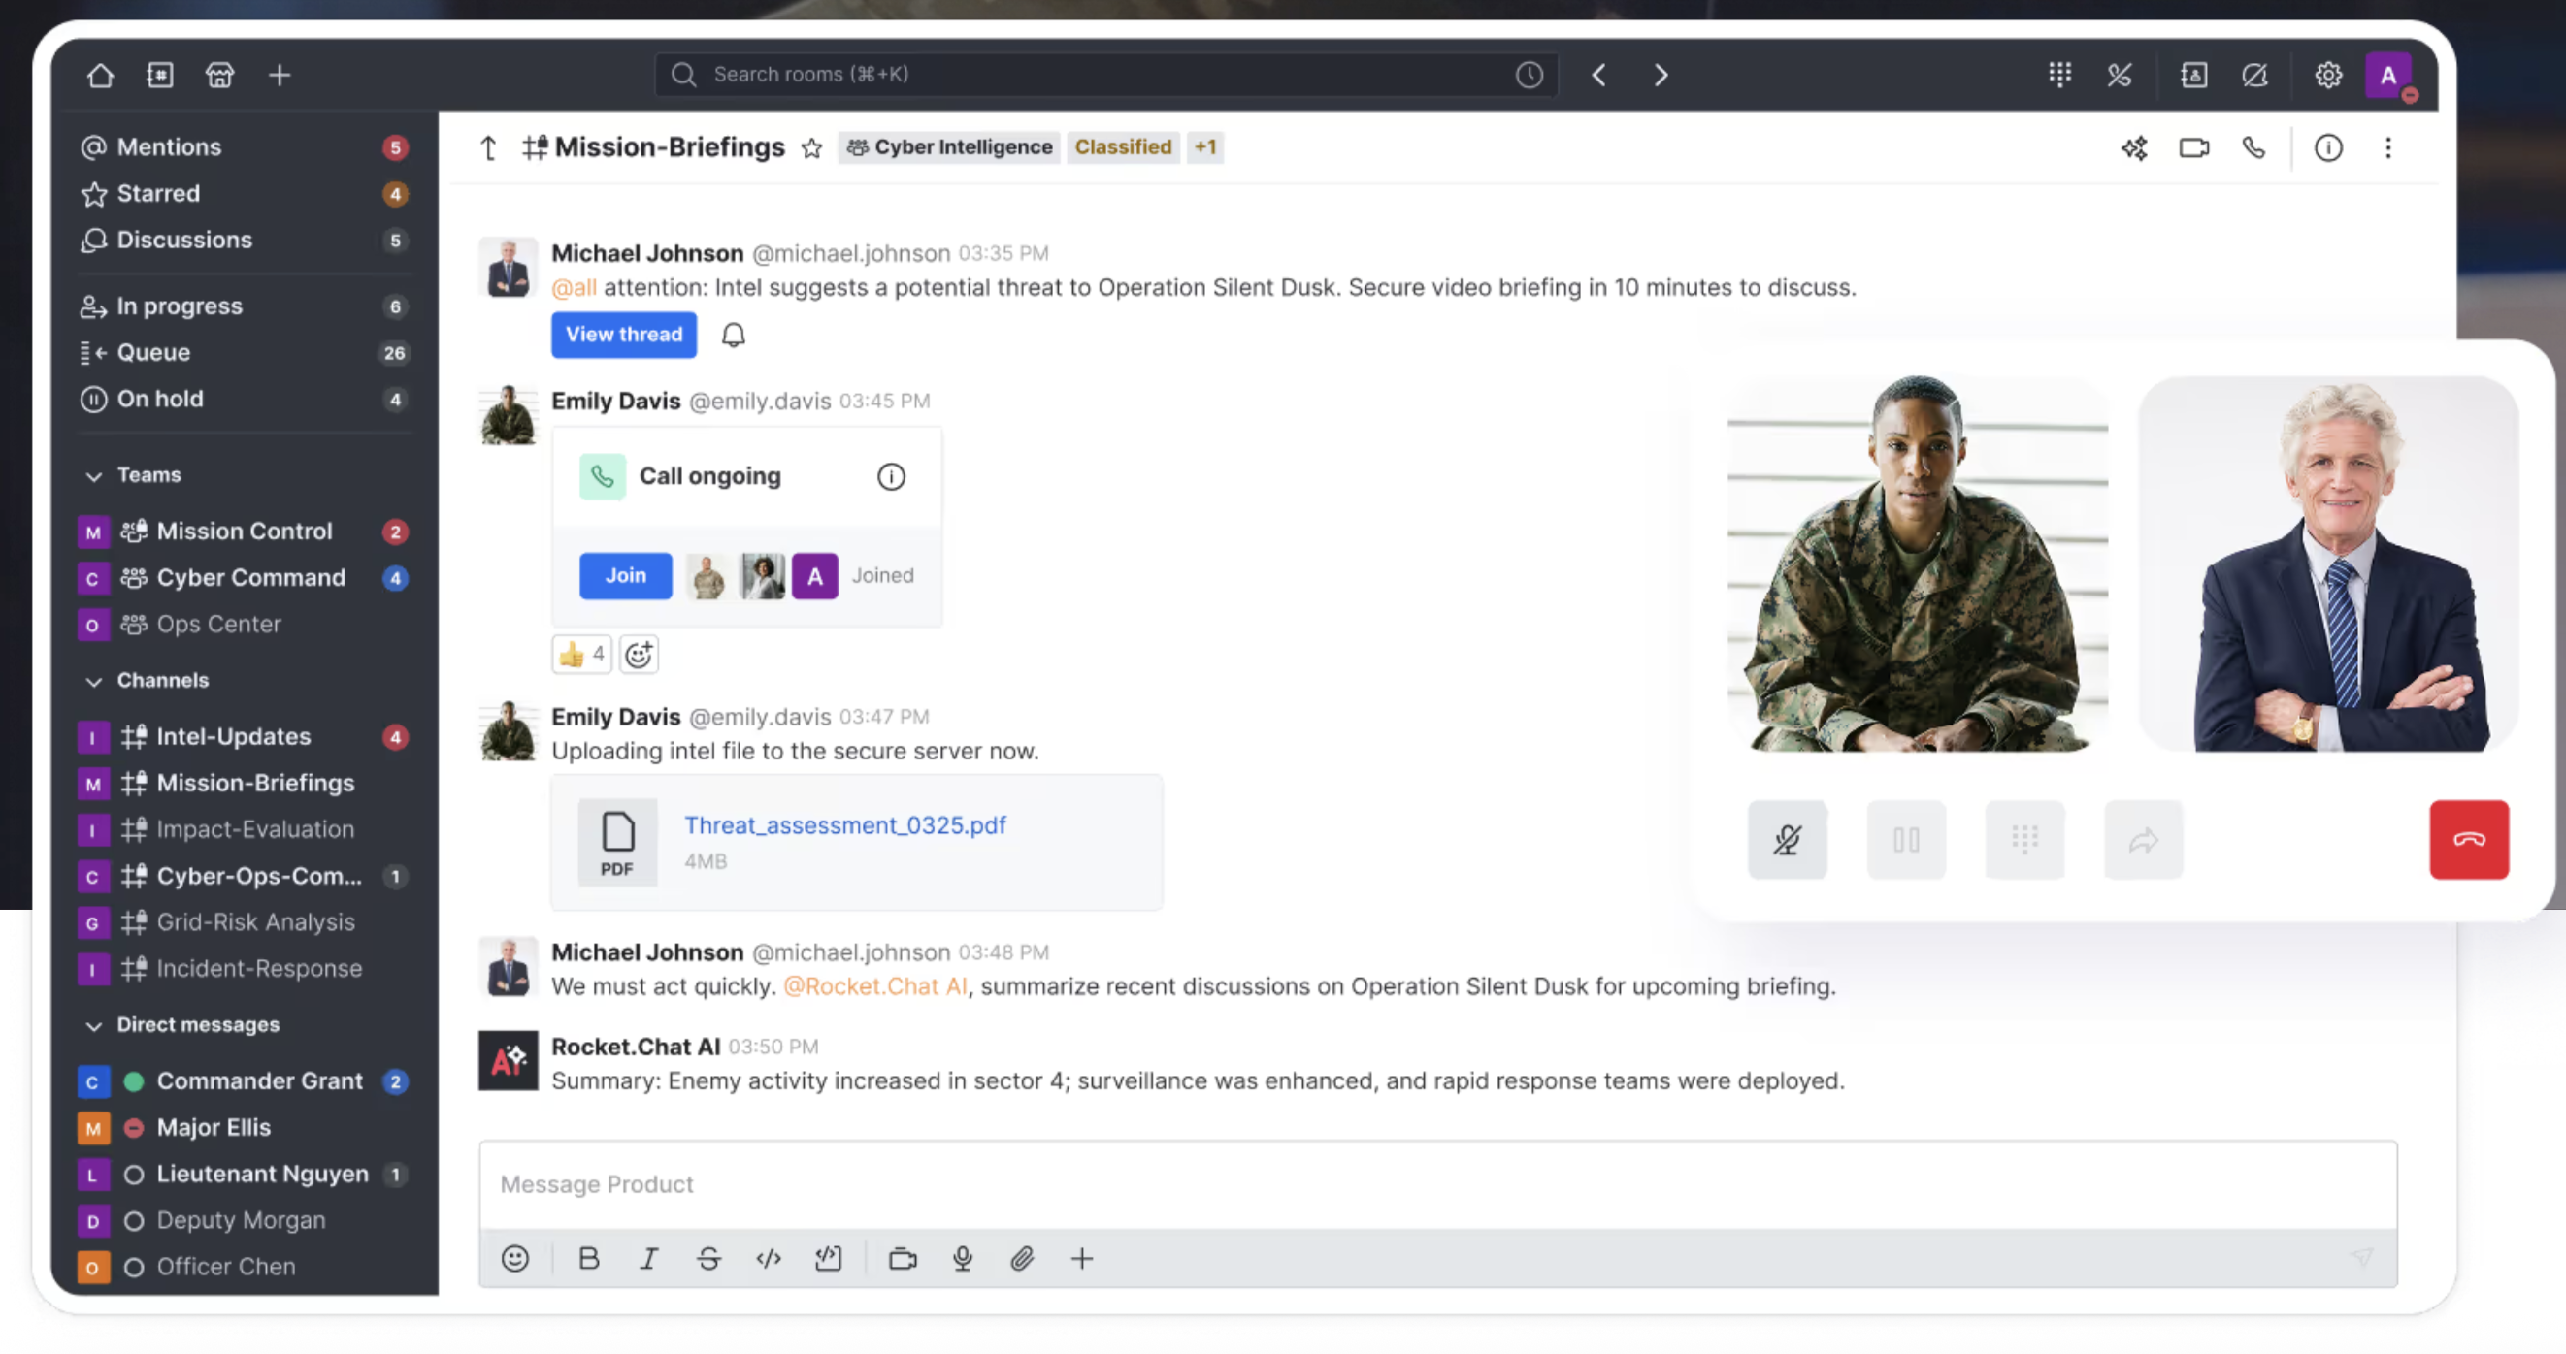Open more composer actions plus icon
The height and width of the screenshot is (1354, 2566).
[x=1082, y=1258]
